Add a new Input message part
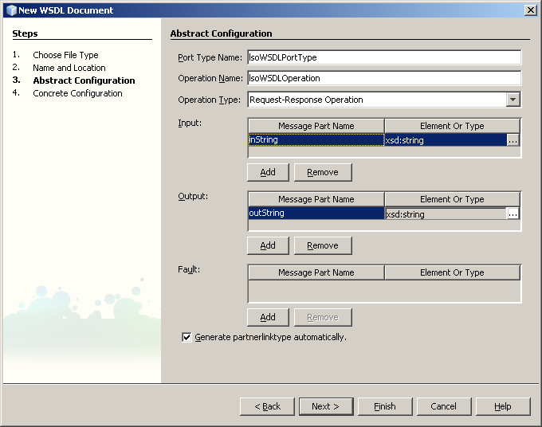Viewport: 542px width, 427px height. [x=268, y=172]
